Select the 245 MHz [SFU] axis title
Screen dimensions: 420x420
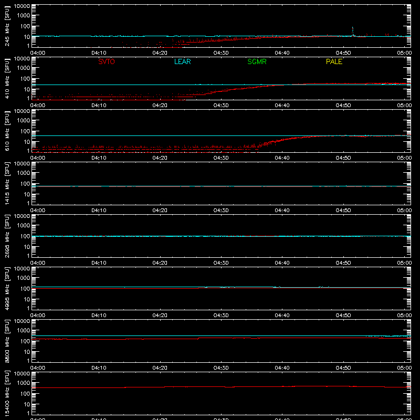(x=7, y=26)
